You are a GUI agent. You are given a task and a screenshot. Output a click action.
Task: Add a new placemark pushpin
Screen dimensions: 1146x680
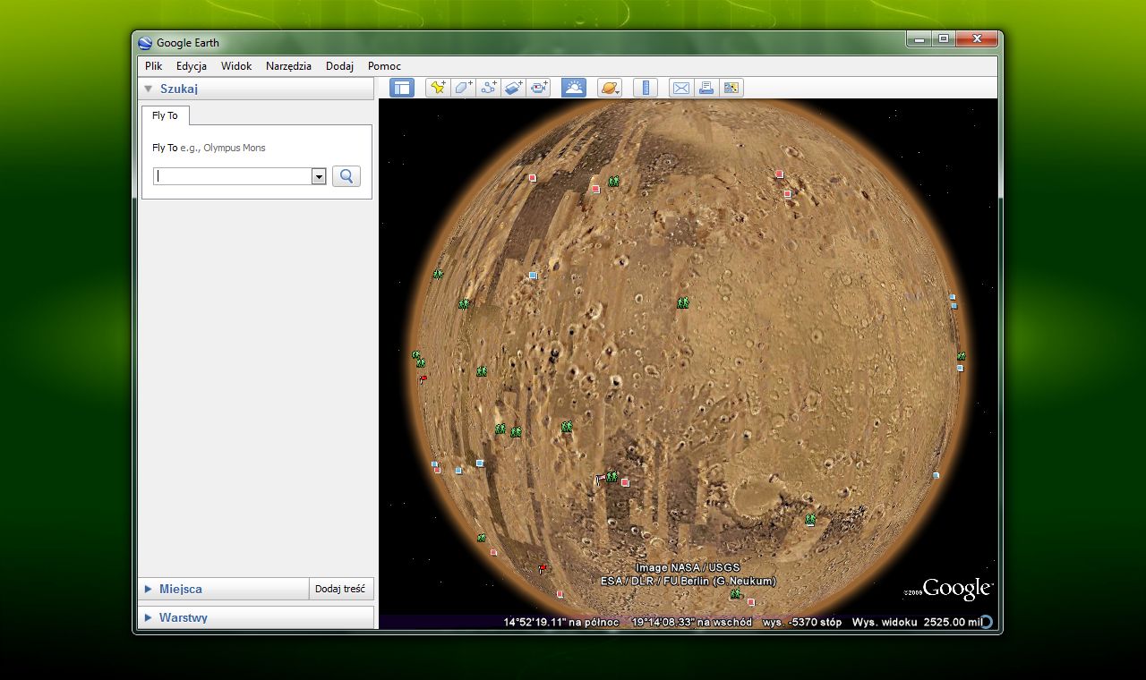(x=438, y=88)
